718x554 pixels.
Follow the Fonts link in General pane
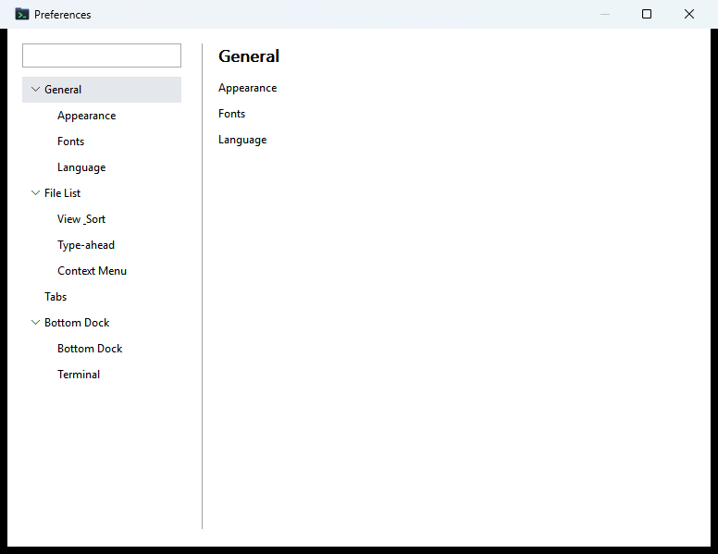click(x=231, y=114)
